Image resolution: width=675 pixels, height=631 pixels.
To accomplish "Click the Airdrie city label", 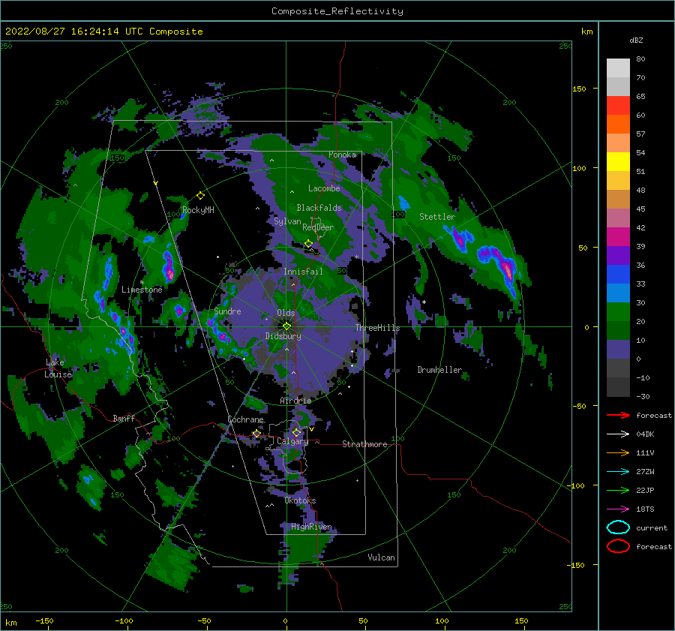I will click(295, 401).
